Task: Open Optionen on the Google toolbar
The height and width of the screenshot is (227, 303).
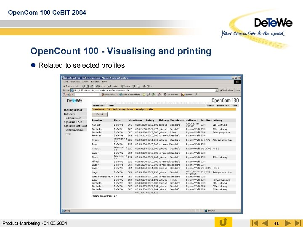Action: point(187,95)
